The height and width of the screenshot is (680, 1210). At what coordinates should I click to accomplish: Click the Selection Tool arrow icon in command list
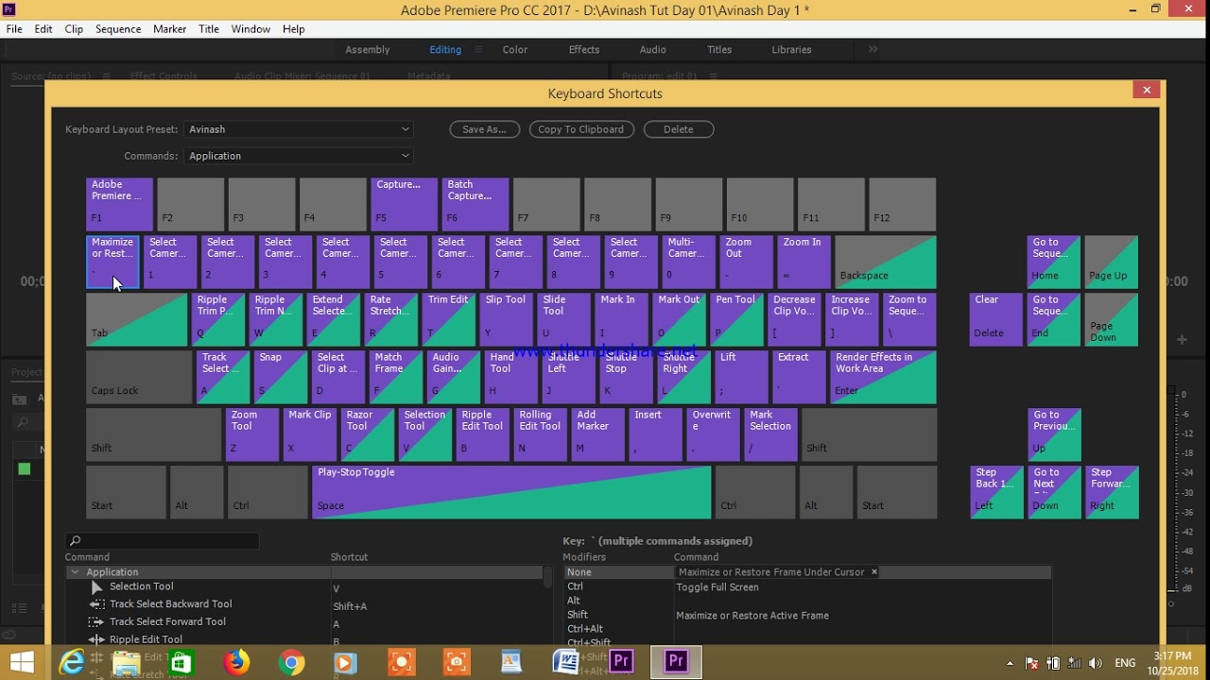[x=96, y=586]
